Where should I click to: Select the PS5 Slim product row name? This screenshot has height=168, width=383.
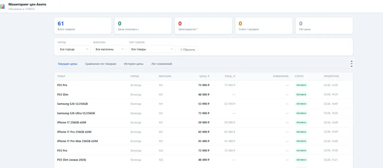click(x=63, y=94)
